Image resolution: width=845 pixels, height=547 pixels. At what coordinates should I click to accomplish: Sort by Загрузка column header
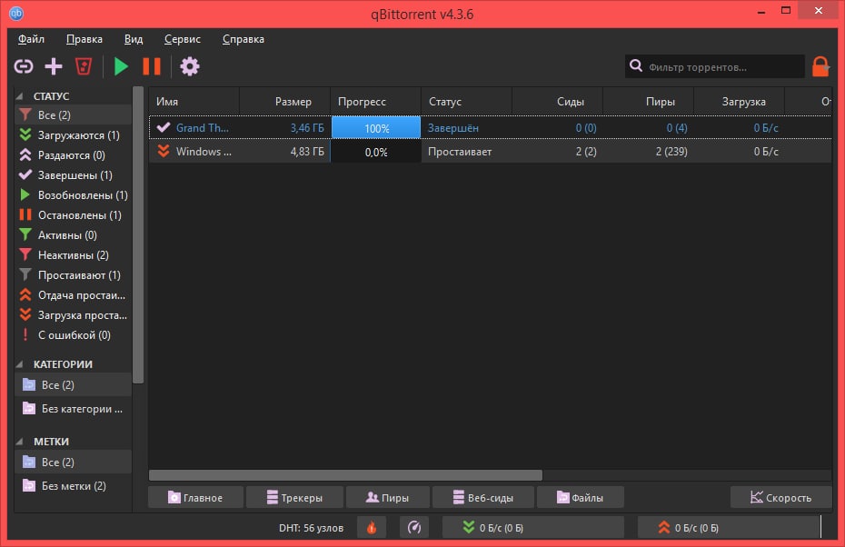coord(739,102)
